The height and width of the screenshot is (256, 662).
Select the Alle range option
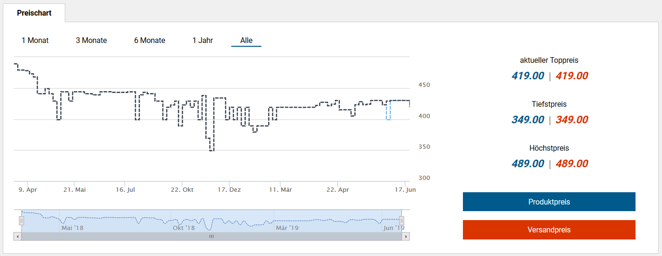(246, 41)
